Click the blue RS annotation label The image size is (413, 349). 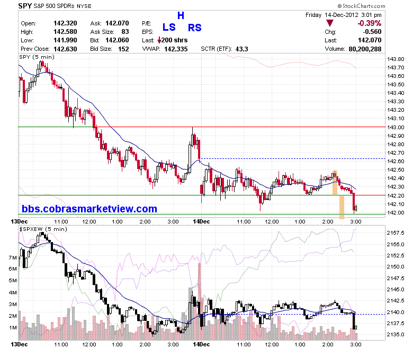(195, 28)
